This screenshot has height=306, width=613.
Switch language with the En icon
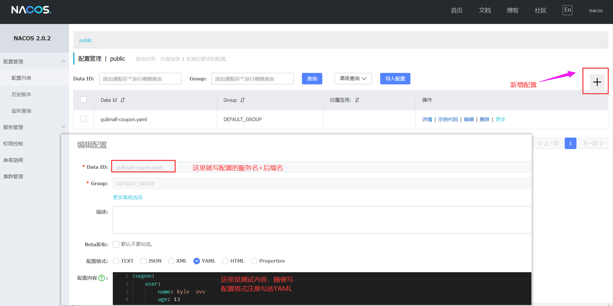click(x=567, y=10)
